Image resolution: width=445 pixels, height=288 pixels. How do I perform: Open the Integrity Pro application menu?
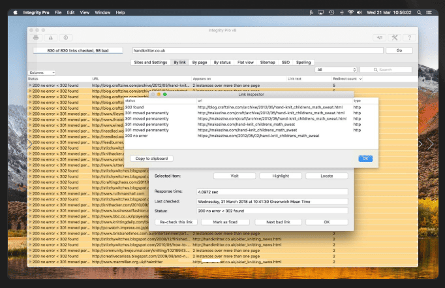pos(36,12)
